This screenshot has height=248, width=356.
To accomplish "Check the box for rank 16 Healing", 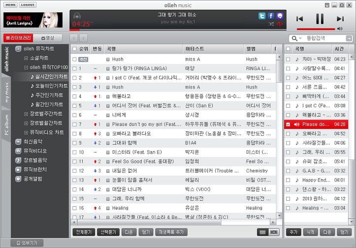I will coord(74,208).
